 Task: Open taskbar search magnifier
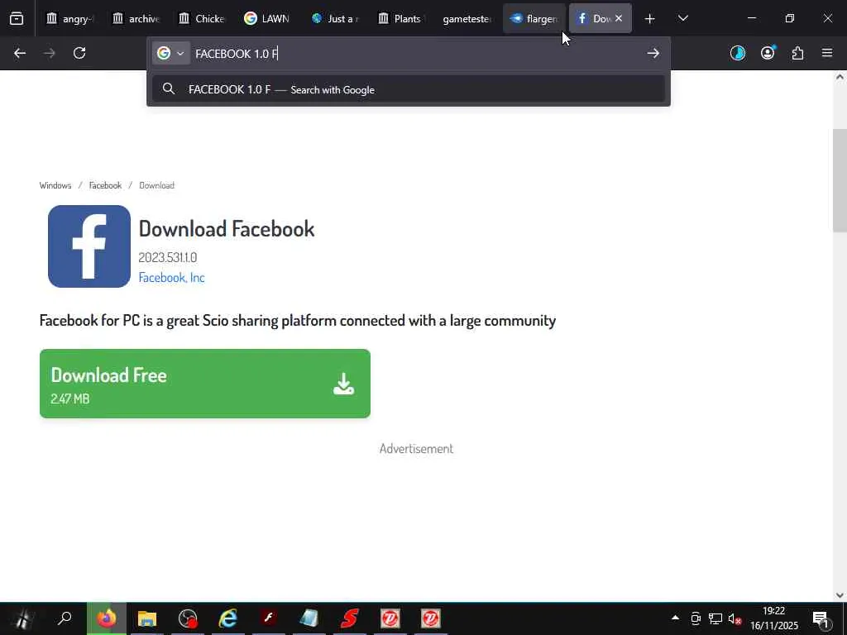pyautogui.click(x=65, y=618)
